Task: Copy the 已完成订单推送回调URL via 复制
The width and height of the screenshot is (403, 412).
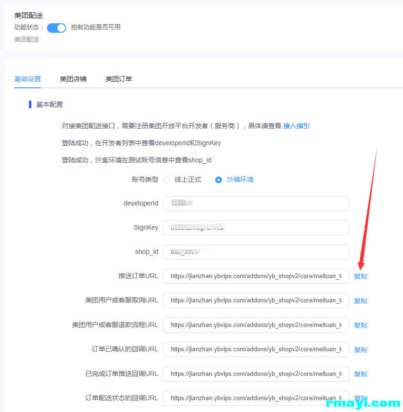Action: click(360, 374)
